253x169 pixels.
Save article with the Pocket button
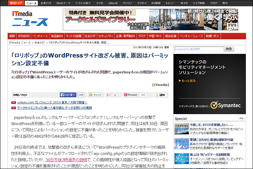coord(131,95)
